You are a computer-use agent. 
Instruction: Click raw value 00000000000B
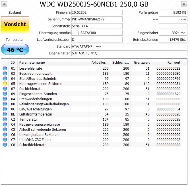click(x=168, y=124)
